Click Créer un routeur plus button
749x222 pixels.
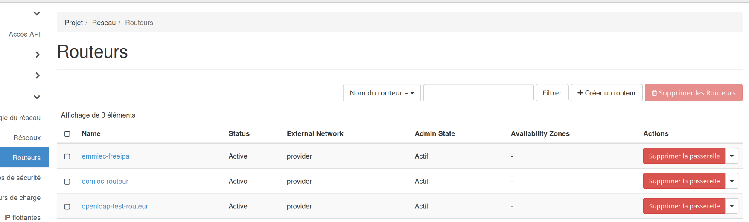[x=606, y=93]
